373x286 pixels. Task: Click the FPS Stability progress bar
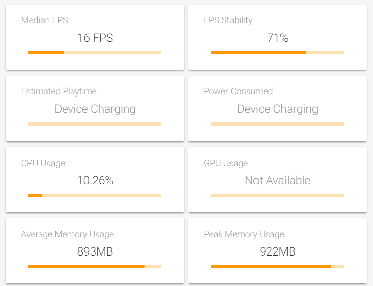(277, 53)
